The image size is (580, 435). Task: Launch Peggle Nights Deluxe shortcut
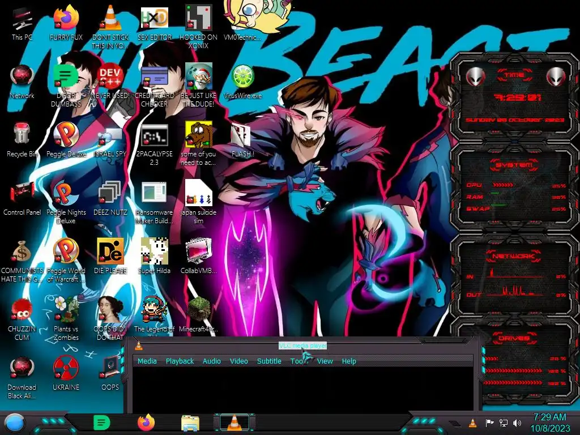click(66, 203)
